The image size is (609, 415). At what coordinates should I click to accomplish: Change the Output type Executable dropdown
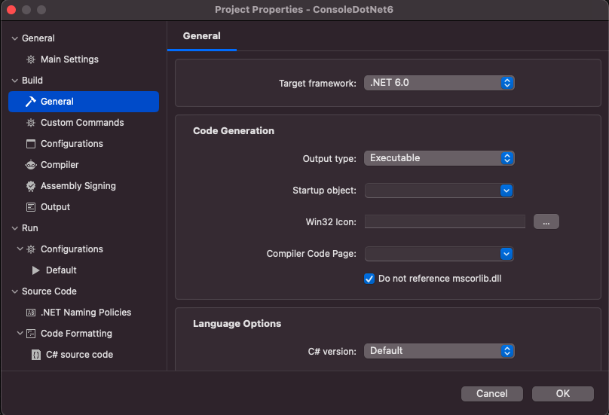coord(439,158)
